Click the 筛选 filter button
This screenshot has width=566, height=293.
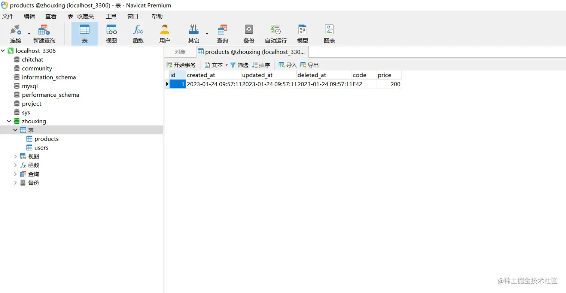[x=239, y=65]
